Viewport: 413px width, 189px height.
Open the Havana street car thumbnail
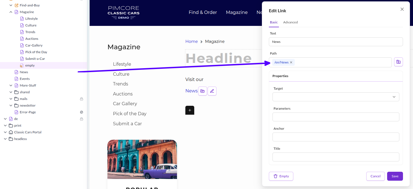[x=142, y=159]
